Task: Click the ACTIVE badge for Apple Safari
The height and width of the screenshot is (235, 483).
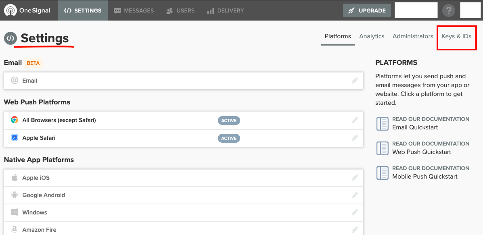Action: point(229,138)
